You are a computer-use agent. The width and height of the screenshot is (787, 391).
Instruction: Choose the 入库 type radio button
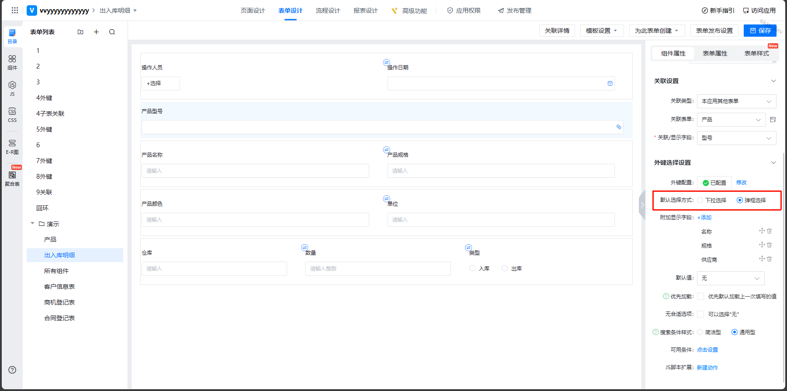pos(472,268)
